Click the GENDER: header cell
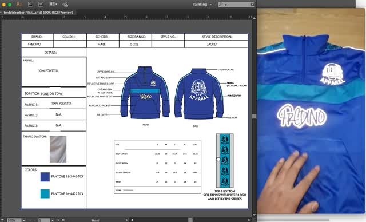The image size is (366, 222). click(x=103, y=37)
